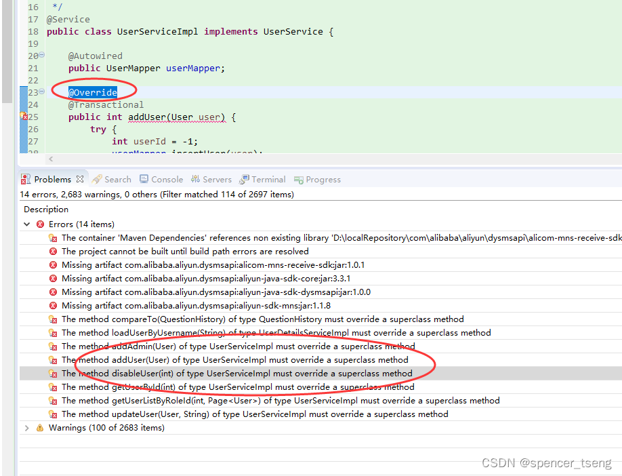Collapse the code fold at line 23
This screenshot has height=476, width=622.
click(42, 92)
